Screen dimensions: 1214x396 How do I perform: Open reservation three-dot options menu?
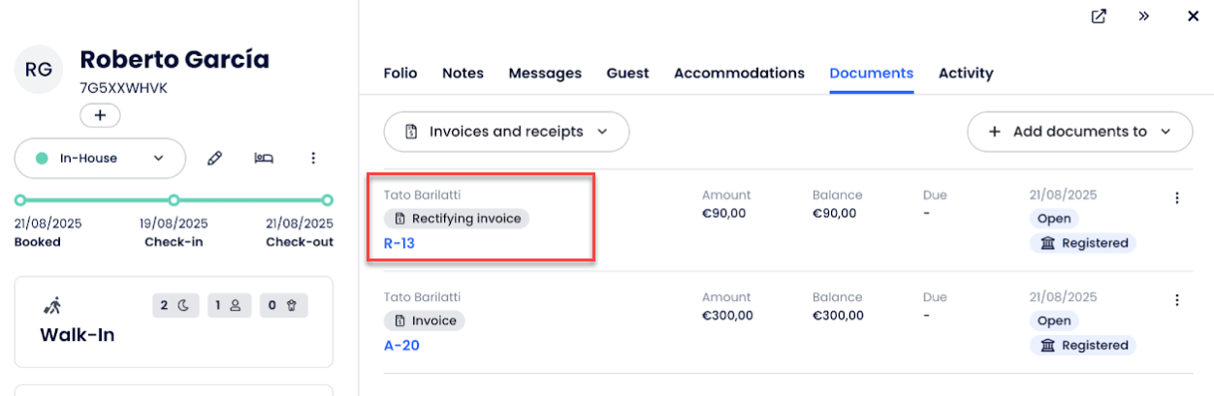pos(312,158)
